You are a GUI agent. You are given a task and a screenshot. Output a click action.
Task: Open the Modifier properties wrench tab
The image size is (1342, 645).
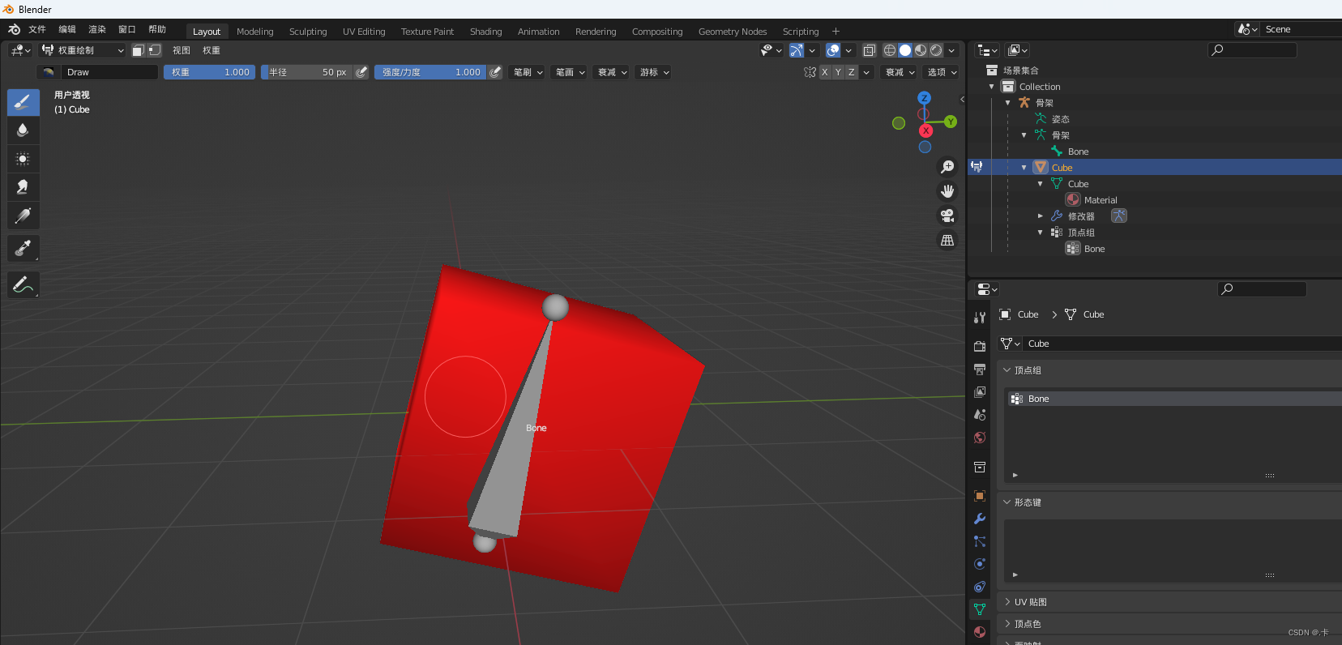click(980, 519)
